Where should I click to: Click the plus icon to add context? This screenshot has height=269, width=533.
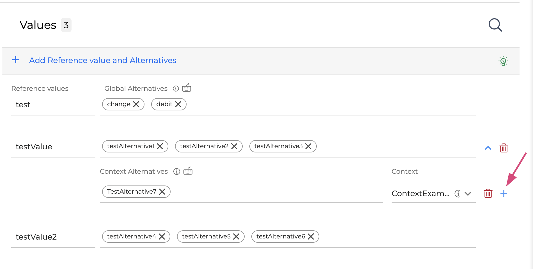(x=504, y=193)
